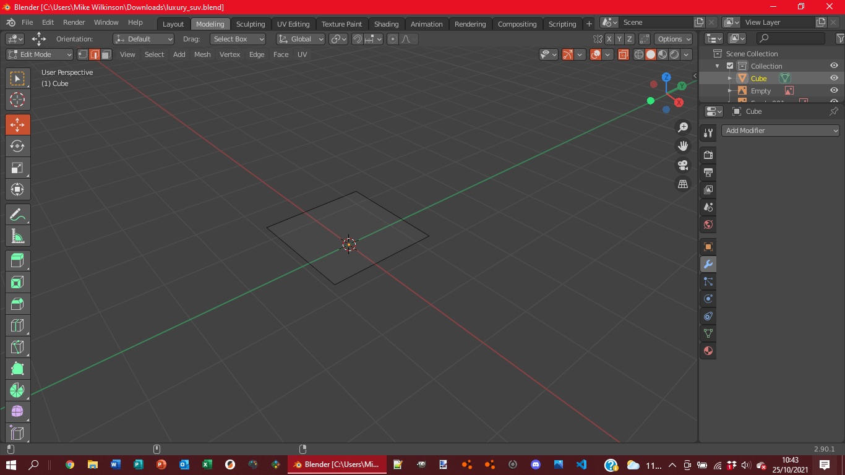Click the outliner search field
Image resolution: width=845 pixels, height=475 pixels.
[791, 39]
